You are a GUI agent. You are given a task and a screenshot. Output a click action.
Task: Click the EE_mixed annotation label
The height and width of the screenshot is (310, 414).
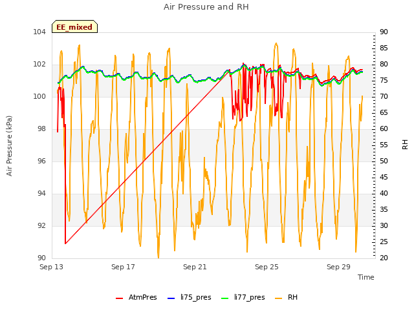74,27
